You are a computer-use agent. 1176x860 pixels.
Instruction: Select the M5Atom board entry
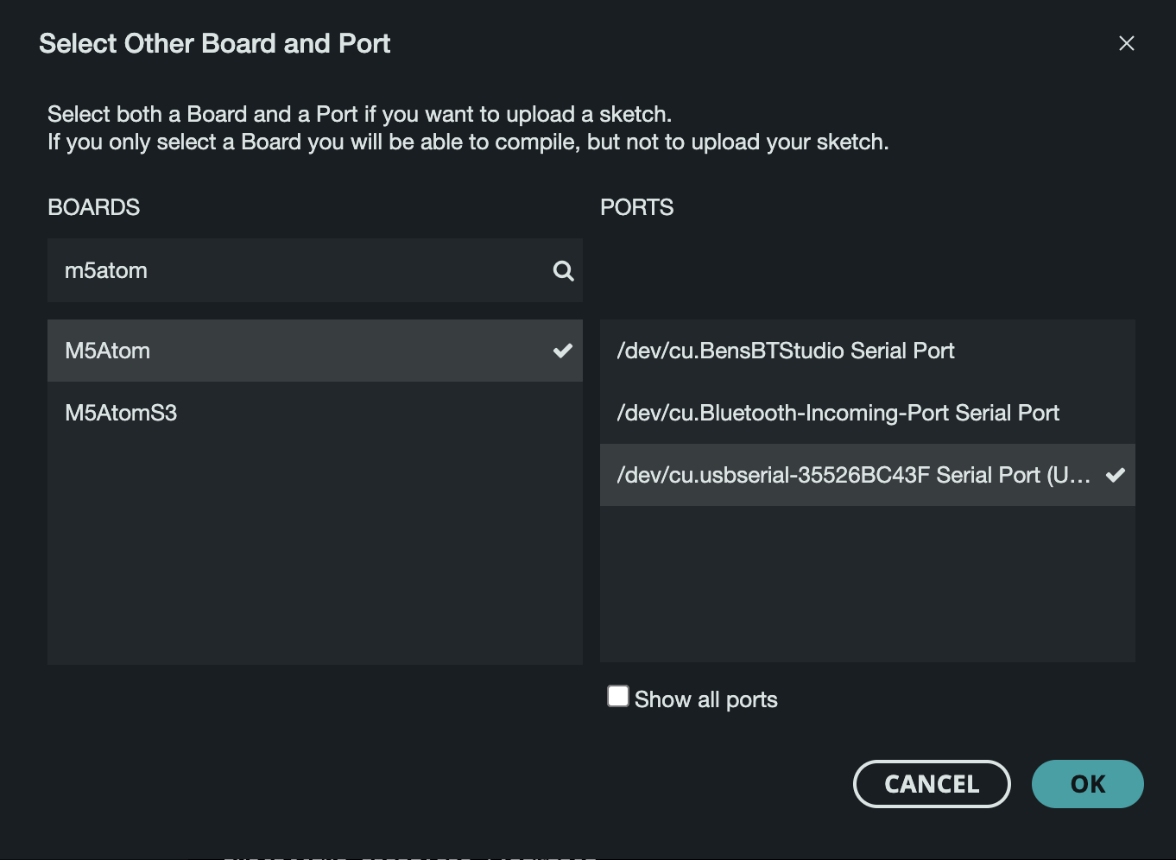pyautogui.click(x=259, y=351)
